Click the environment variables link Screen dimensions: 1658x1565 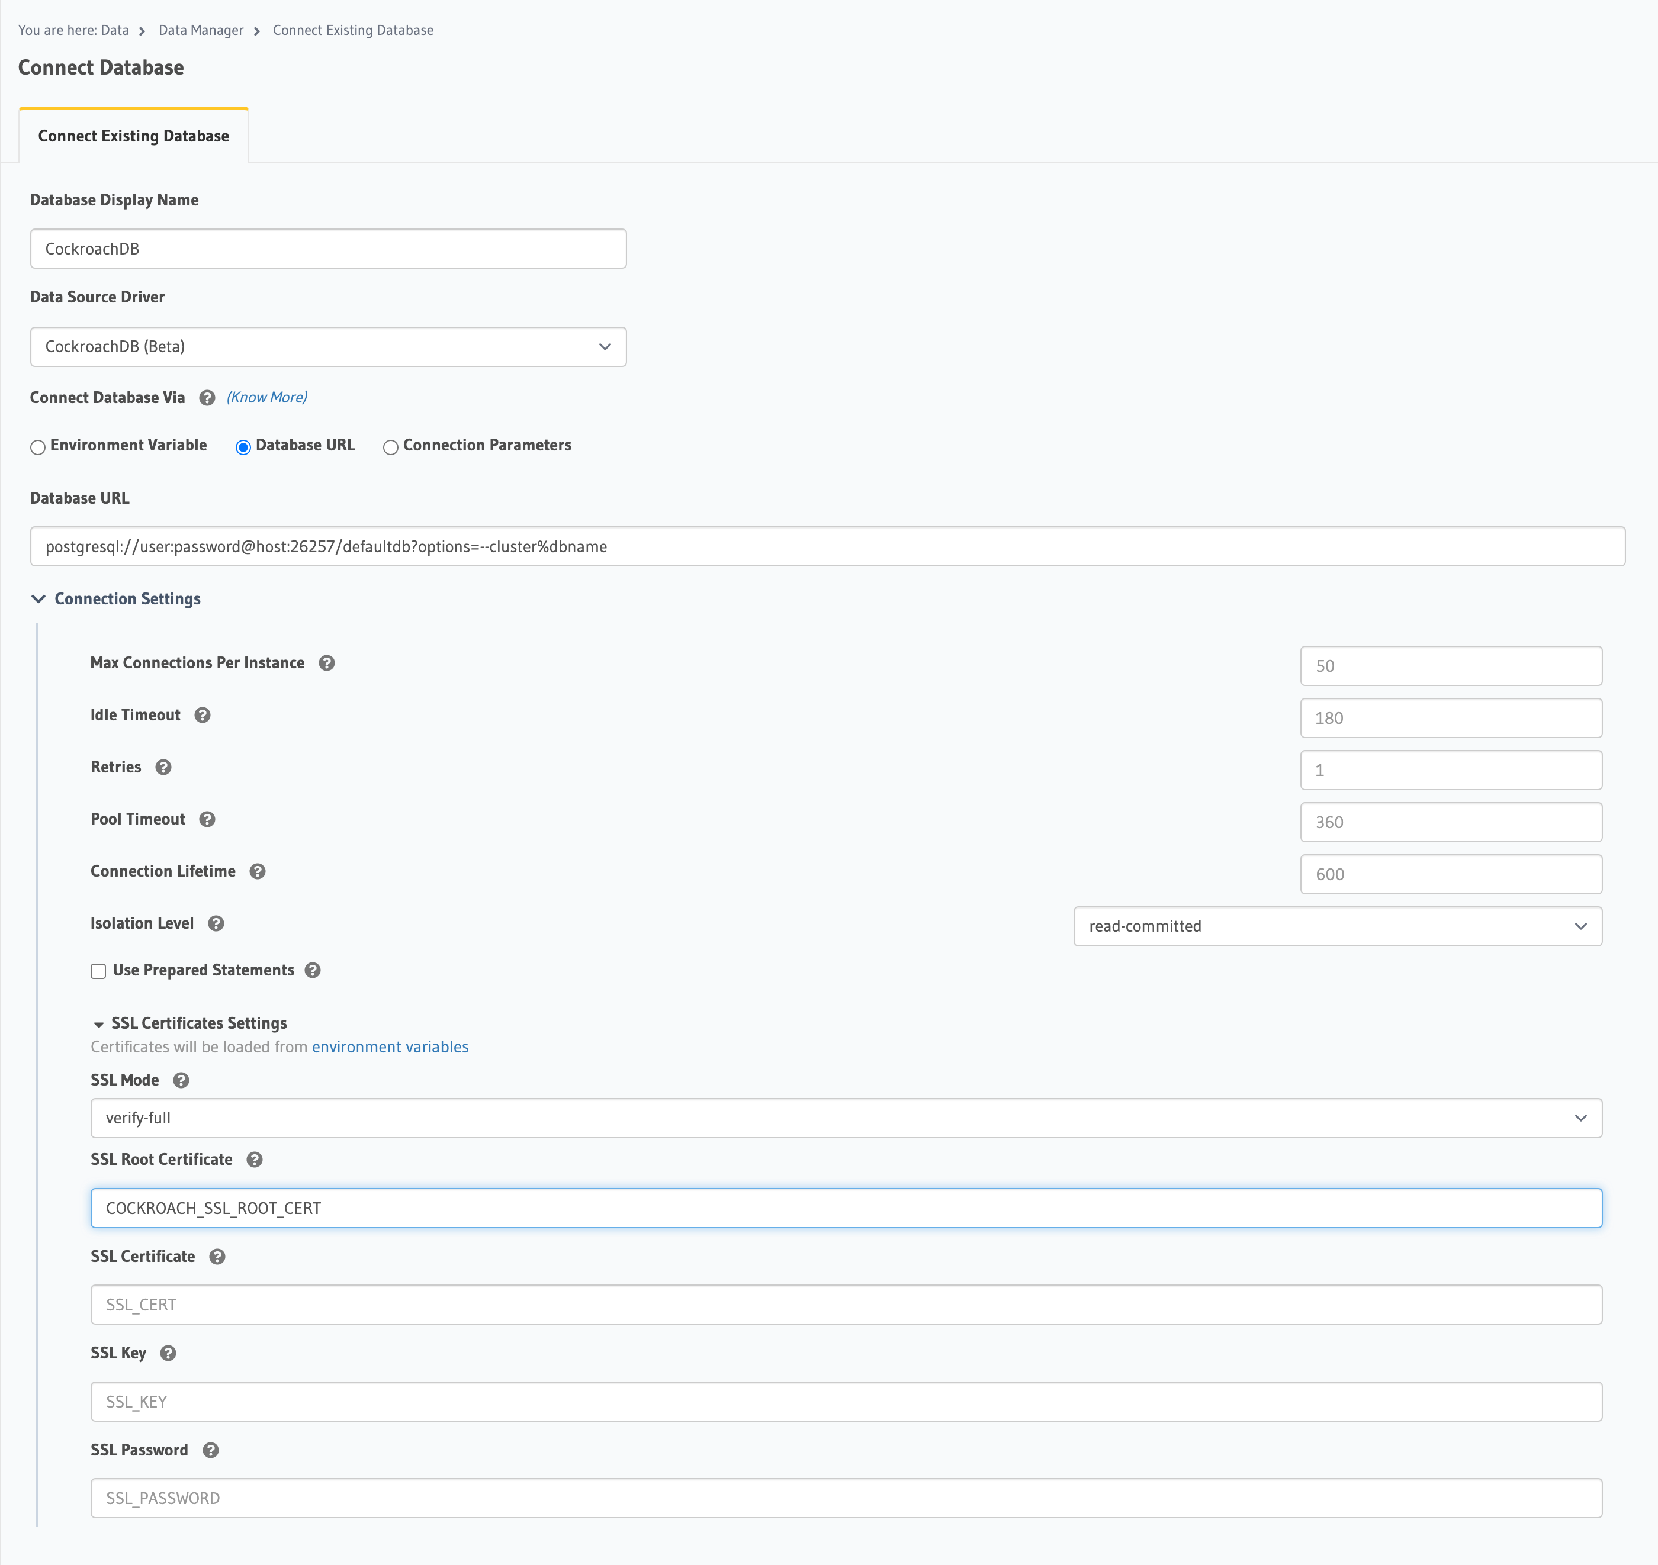390,1047
